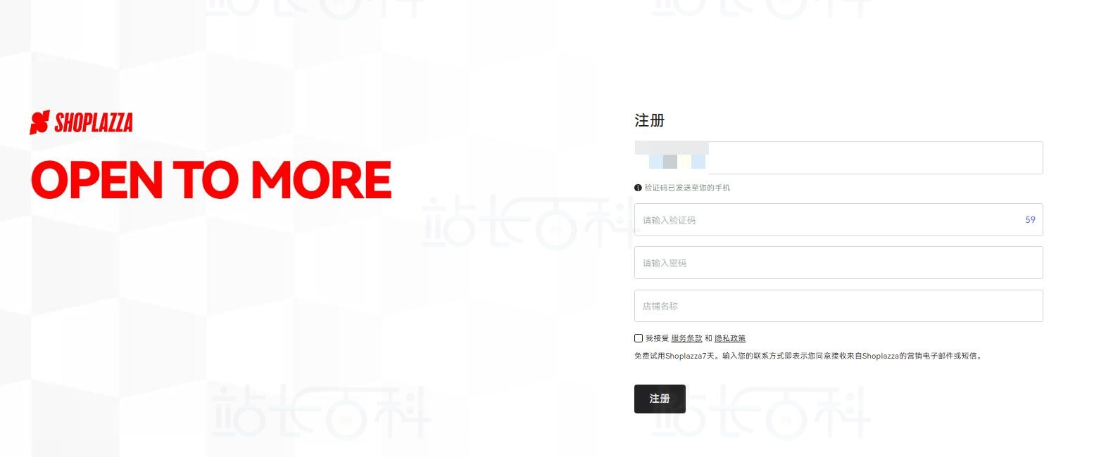Image resolution: width=1094 pixels, height=457 pixels.
Task: Click the 免费试用Shoplazza7天 disclaimer text
Action: pyautogui.click(x=808, y=356)
